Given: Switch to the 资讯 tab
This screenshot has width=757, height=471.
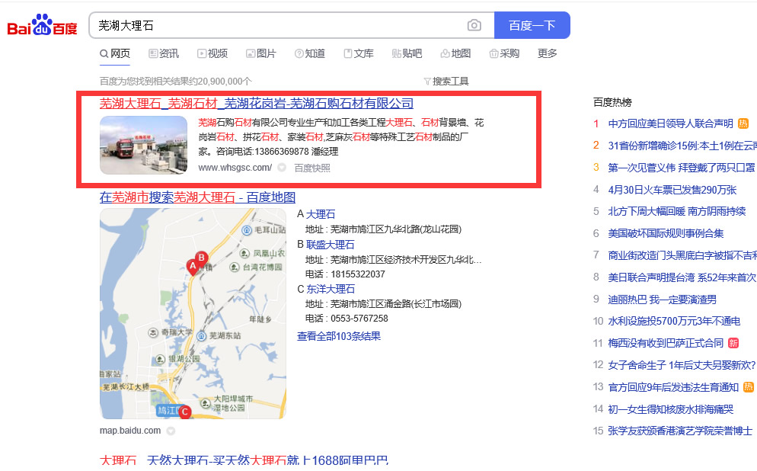Looking at the screenshot, I should pyautogui.click(x=164, y=53).
